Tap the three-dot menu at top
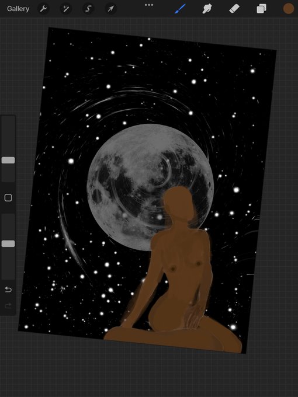The height and width of the screenshot is (397, 298). pyautogui.click(x=149, y=5)
